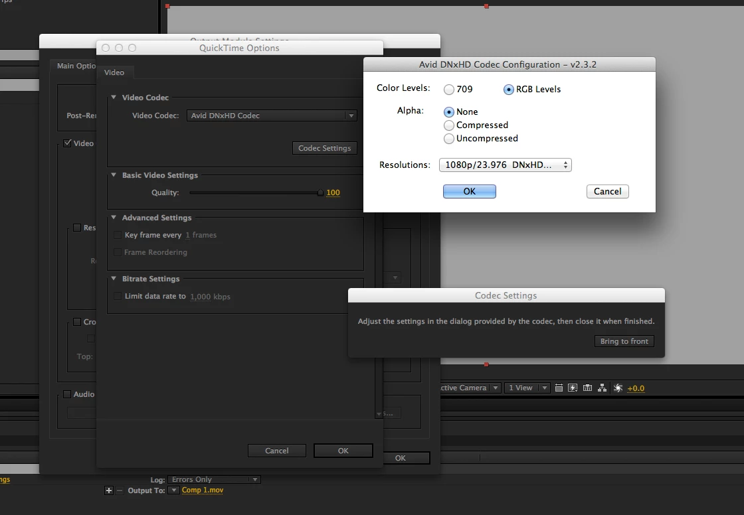The image size is (744, 515).
Task: Remove output module minus icon
Action: (120, 490)
